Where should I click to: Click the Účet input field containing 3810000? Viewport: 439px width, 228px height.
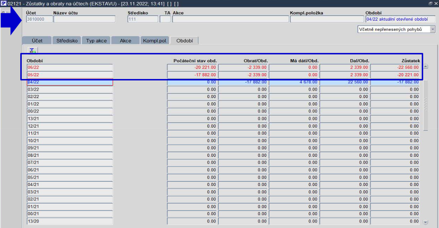[x=39, y=19]
